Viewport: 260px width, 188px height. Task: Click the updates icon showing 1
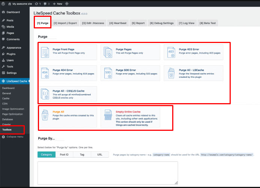[x=36, y=4]
